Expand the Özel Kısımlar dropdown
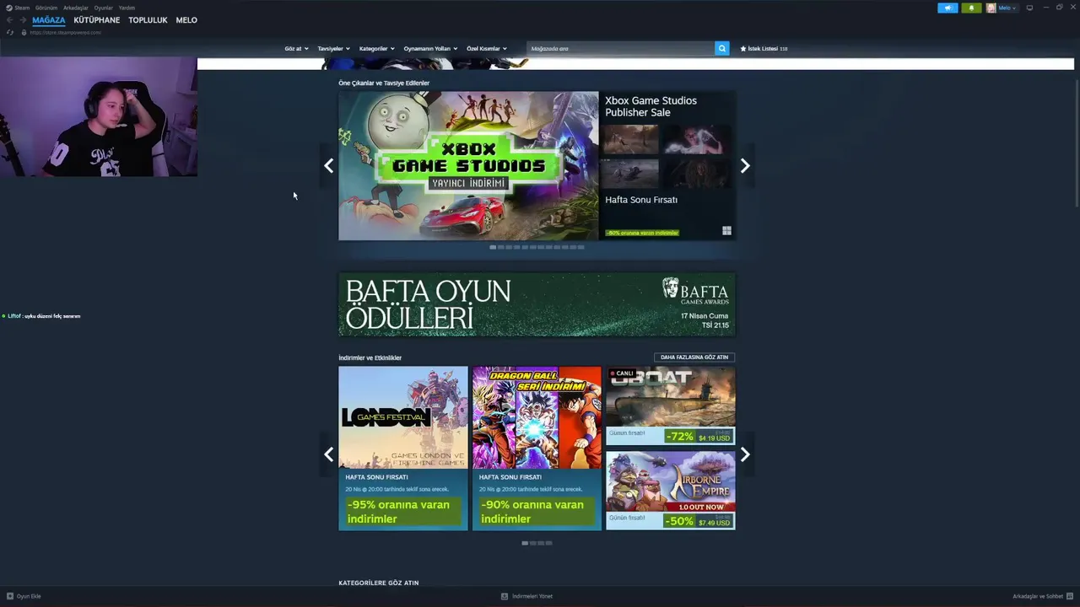 487,49
